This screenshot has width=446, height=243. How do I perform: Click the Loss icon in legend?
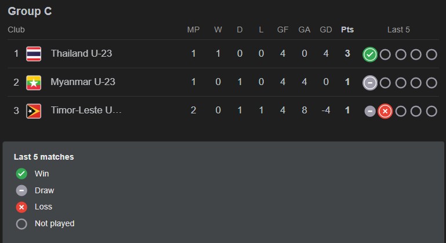pyautogui.click(x=21, y=207)
